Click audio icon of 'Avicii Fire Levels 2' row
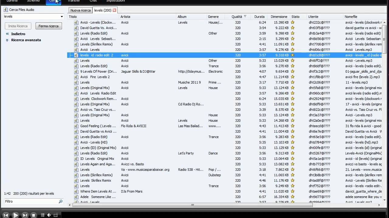 pyautogui.click(x=76, y=77)
